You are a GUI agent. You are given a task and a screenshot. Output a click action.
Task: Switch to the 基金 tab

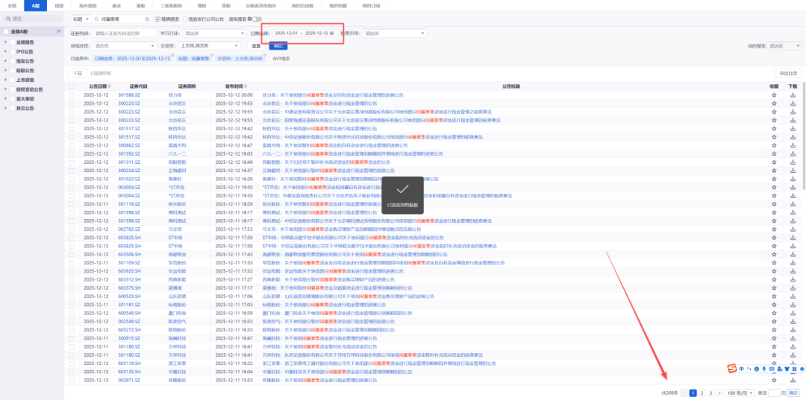pyautogui.click(x=116, y=6)
